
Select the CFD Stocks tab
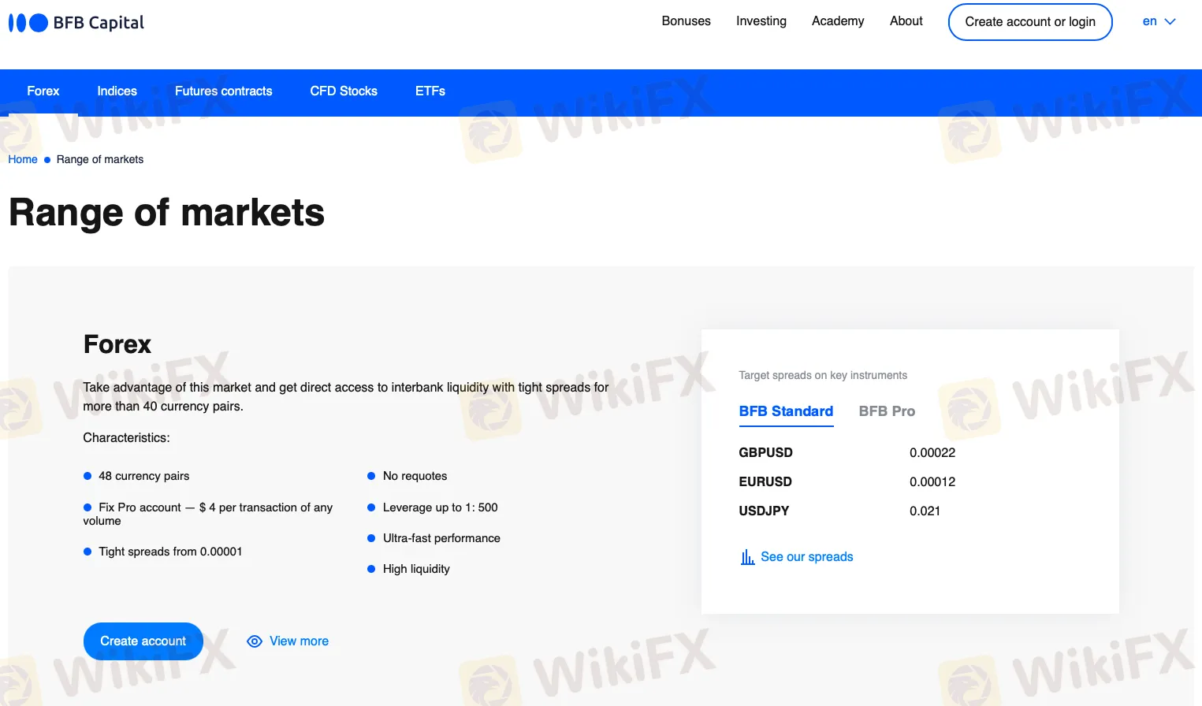tap(343, 91)
